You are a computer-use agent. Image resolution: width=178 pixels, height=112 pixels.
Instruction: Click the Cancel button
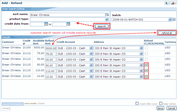tap(172, 108)
